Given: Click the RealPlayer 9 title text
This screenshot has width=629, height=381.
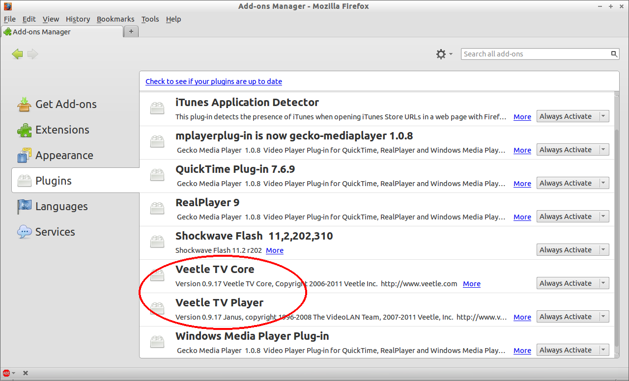Looking at the screenshot, I should pyautogui.click(x=207, y=202).
